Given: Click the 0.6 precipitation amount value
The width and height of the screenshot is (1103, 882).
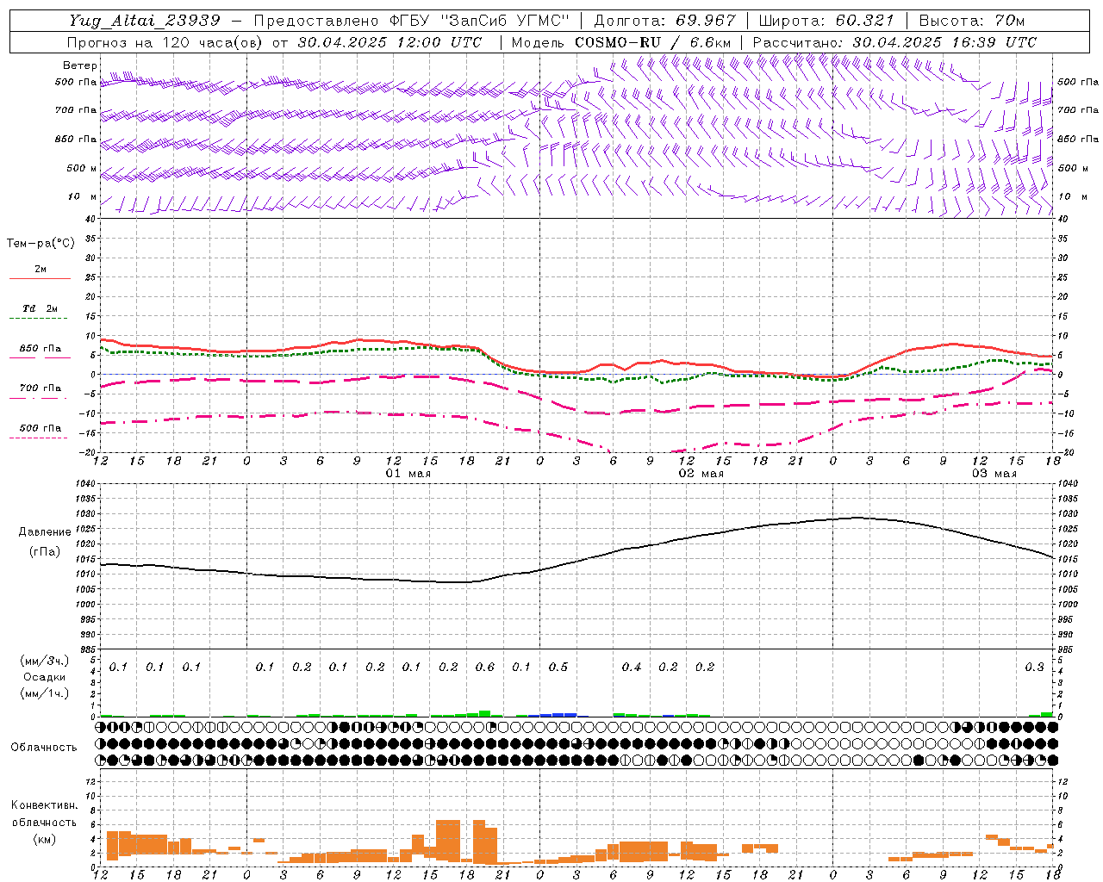Looking at the screenshot, I should [x=485, y=667].
